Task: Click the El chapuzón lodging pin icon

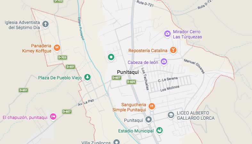Action: click(x=53, y=117)
